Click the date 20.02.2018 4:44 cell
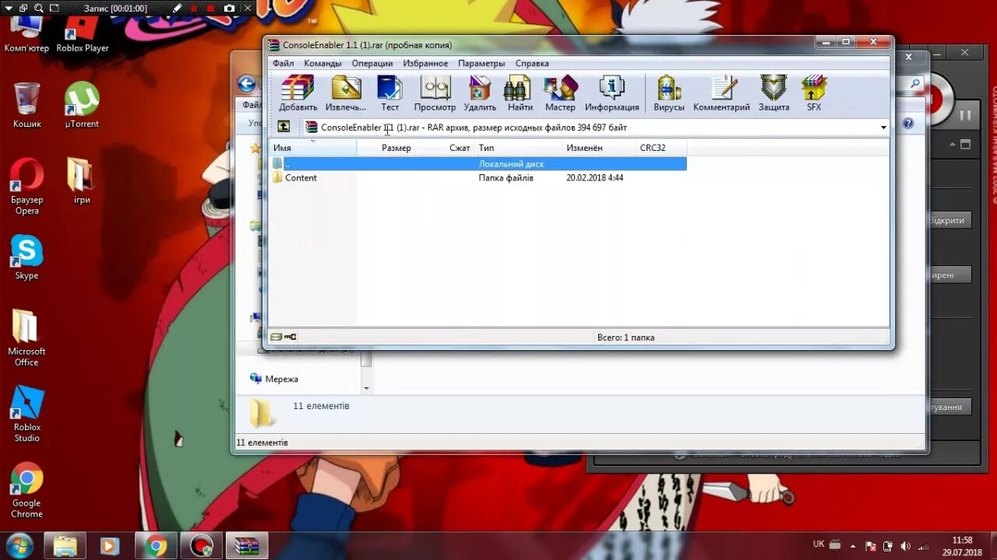The width and height of the screenshot is (997, 560). tap(594, 178)
